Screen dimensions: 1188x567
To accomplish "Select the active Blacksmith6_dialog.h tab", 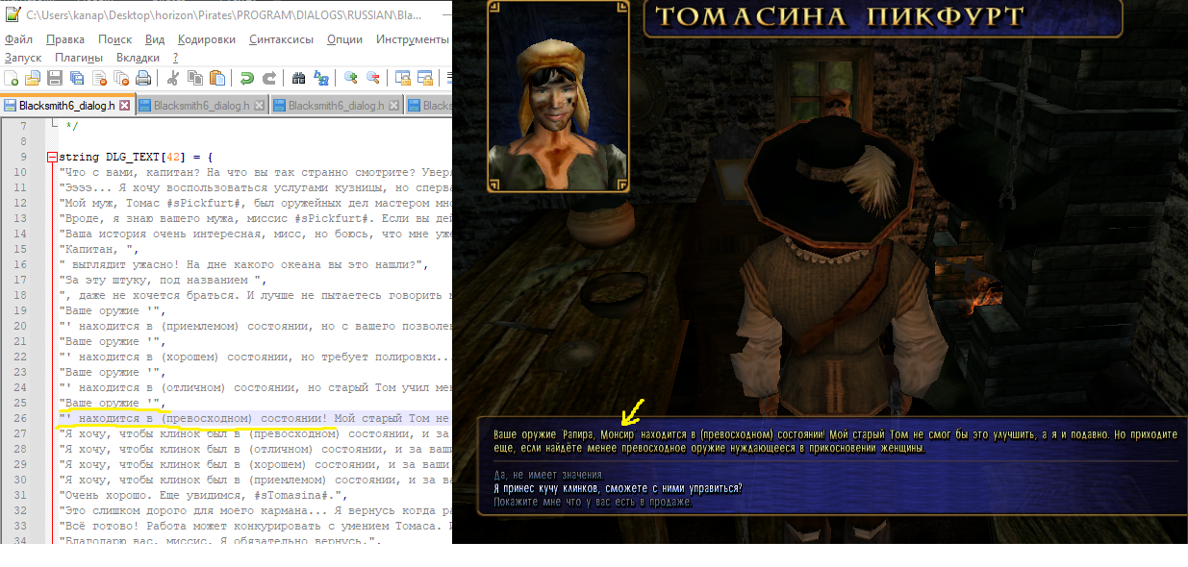I will [66, 106].
